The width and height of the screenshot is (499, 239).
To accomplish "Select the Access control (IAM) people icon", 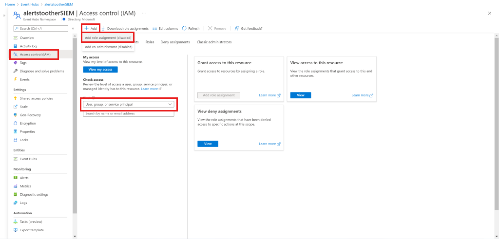I will click(15, 55).
